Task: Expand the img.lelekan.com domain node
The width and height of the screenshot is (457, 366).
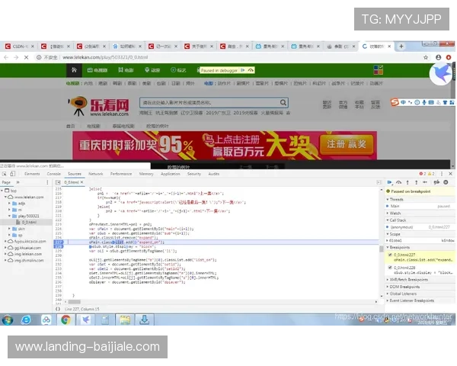Action: click(5, 254)
